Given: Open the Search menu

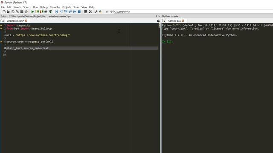Looking at the screenshot, I should tap(17, 7).
